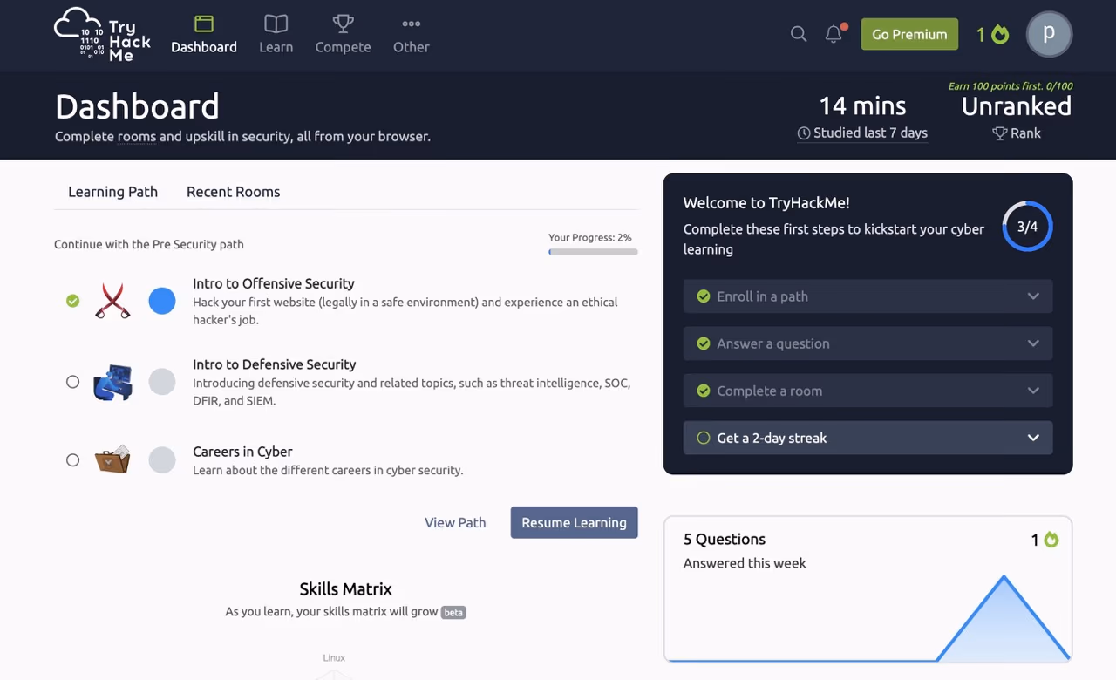This screenshot has height=680, width=1116.
Task: Click the TryHackMe cloud logo
Action: pos(102,35)
